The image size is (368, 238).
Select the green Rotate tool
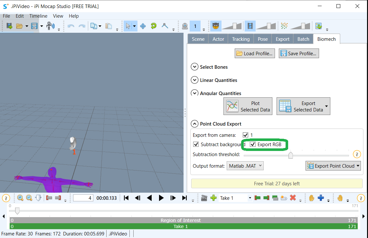pyautogui.click(x=154, y=26)
